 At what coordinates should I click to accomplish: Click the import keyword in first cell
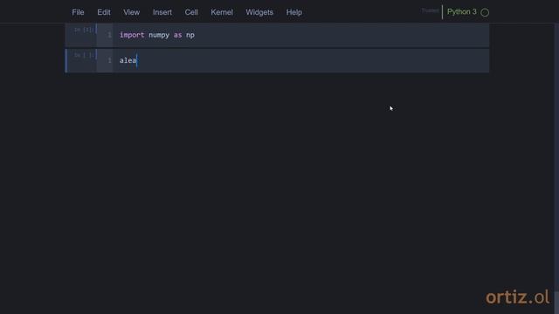coord(132,35)
